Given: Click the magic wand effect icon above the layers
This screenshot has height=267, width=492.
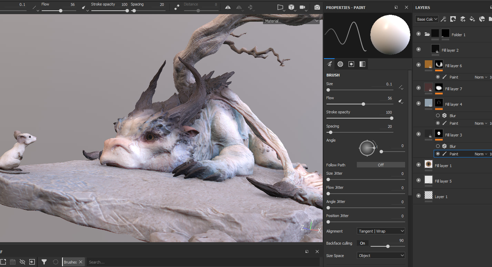Looking at the screenshot, I should pos(443,19).
